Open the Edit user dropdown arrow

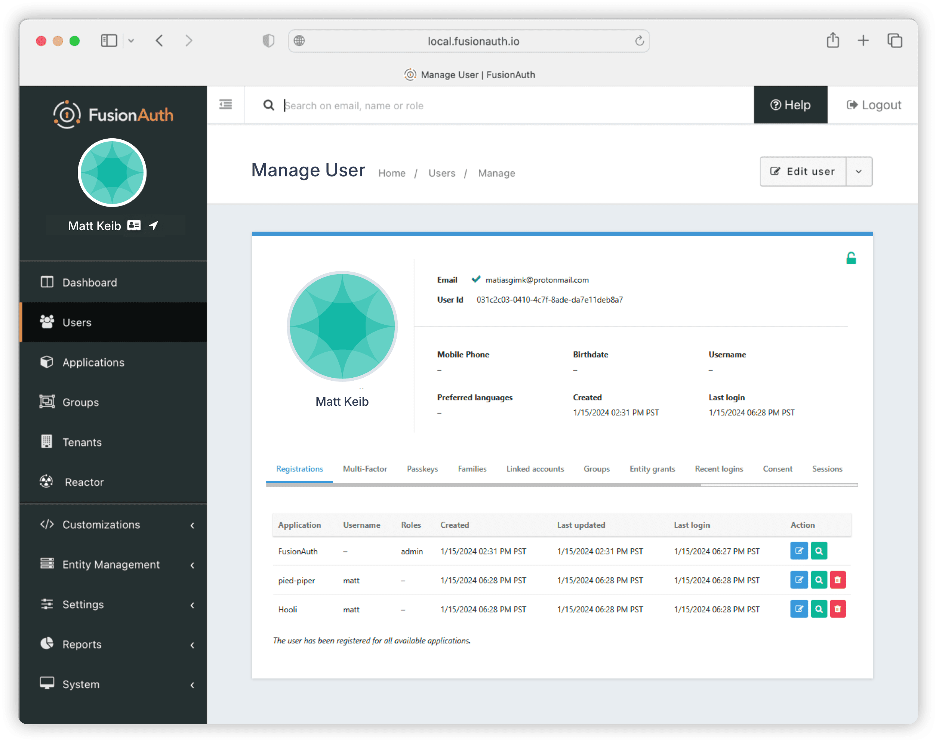coord(859,171)
